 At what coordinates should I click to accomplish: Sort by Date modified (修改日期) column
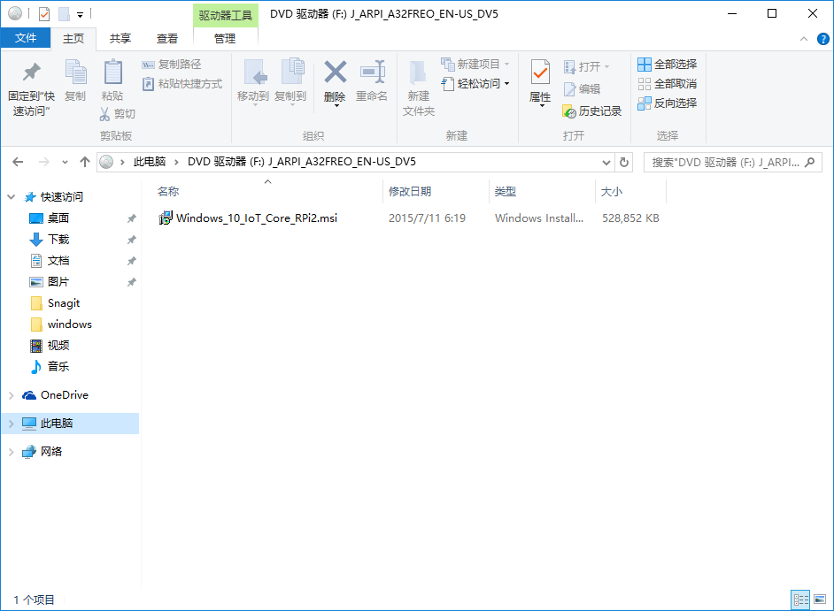point(410,191)
